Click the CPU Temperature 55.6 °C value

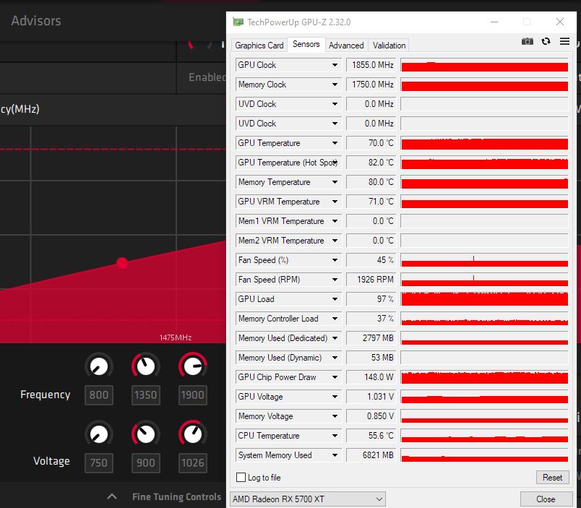(x=371, y=436)
